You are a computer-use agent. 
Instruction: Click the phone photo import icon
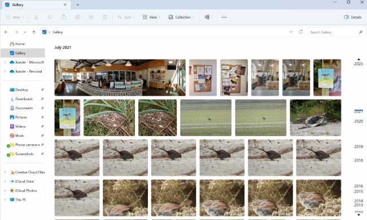(x=207, y=17)
